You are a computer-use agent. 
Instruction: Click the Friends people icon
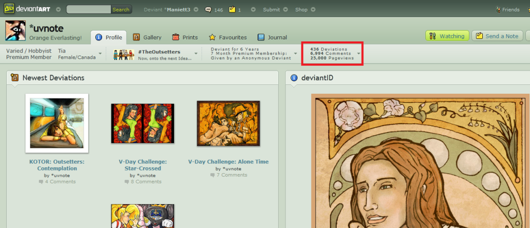coord(498,9)
